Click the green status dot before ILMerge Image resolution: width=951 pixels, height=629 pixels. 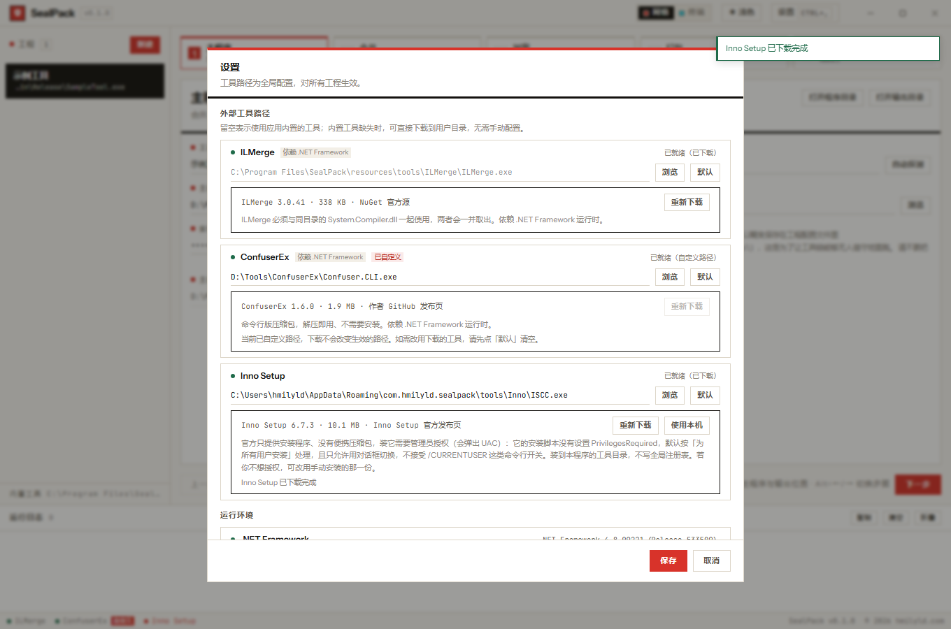tap(233, 152)
